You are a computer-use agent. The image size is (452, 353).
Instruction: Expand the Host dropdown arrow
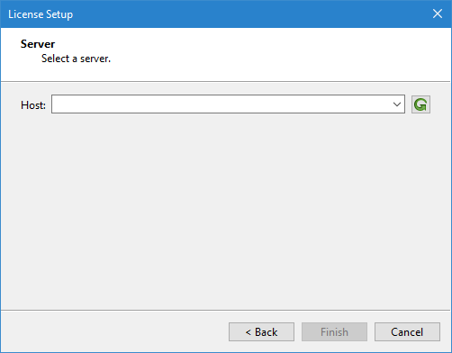pyautogui.click(x=397, y=104)
